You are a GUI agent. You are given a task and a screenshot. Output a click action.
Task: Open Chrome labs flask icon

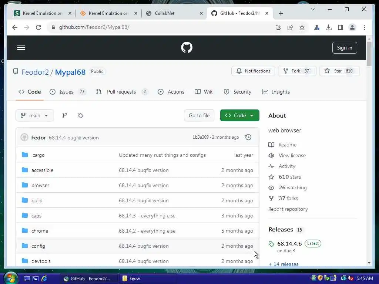(317, 27)
